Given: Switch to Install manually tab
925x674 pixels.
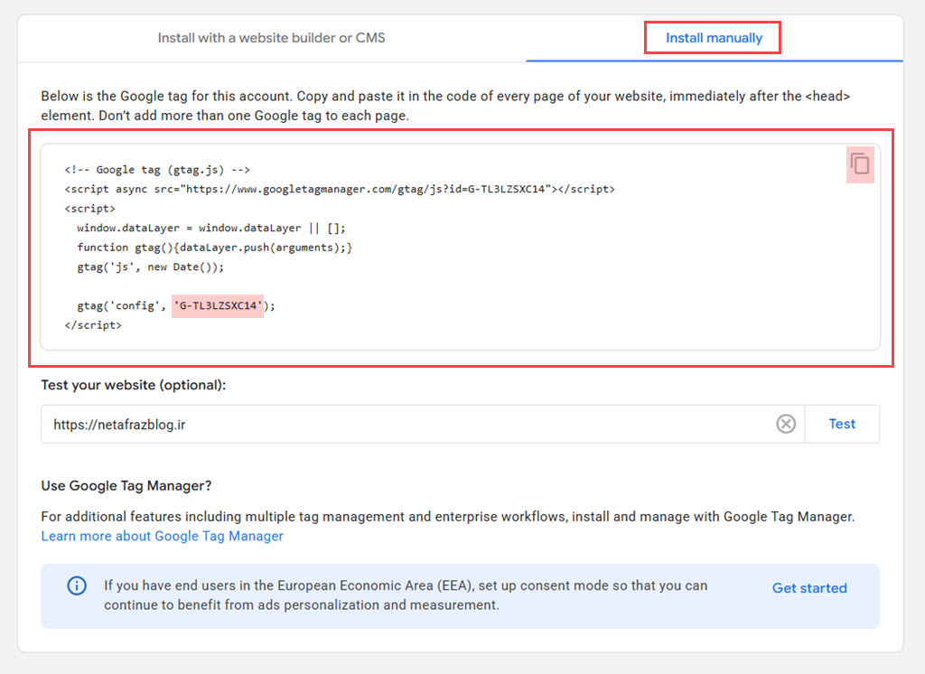Looking at the screenshot, I should click(714, 38).
